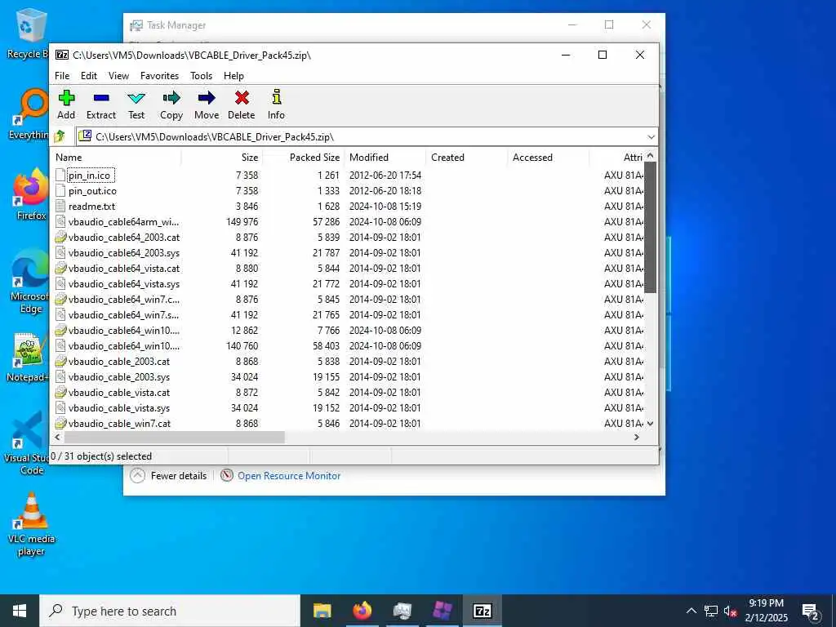This screenshot has height=627, width=836.
Task: Click the 7-Zip taskbar button
Action: [482, 611]
